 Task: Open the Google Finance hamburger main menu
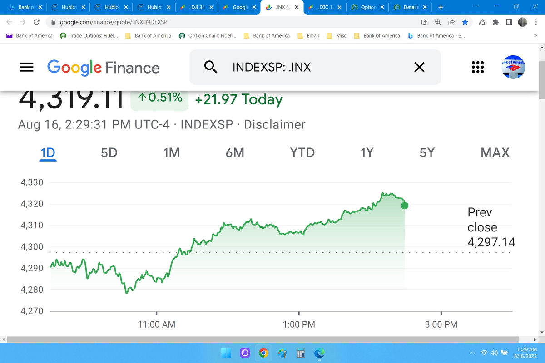27,67
